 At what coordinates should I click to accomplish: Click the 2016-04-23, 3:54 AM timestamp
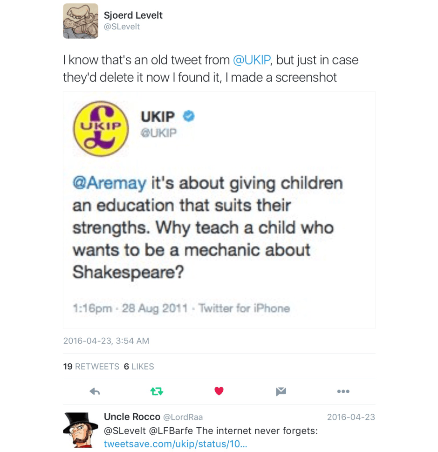[106, 341]
